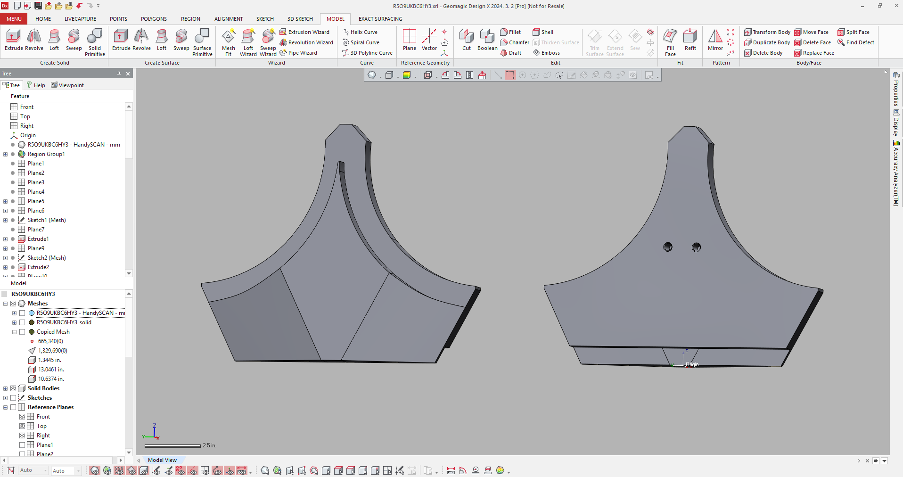Toggle visibility checkbox for R5O9UKBC6HY3_solid
The image size is (903, 477).
tap(22, 322)
